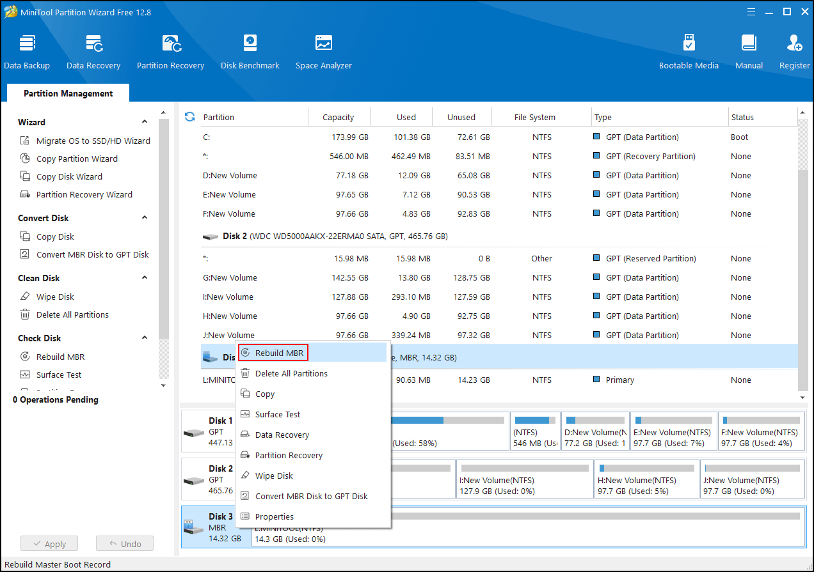Open the Data Backup tool
This screenshot has height=572, width=814.
27,51
